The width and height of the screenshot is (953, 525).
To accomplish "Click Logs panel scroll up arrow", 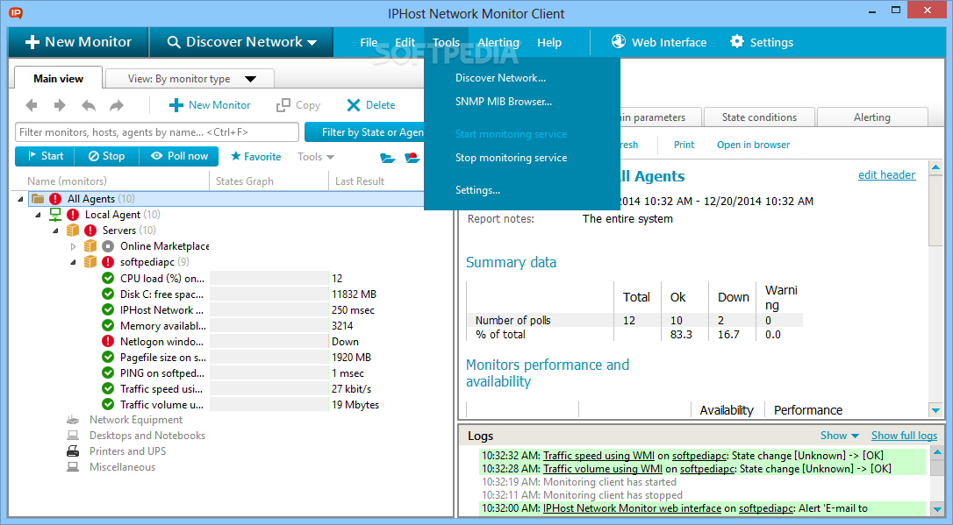I will [936, 452].
